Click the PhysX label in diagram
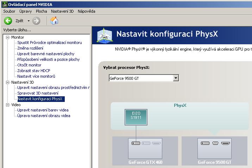 [x=180, y=105]
